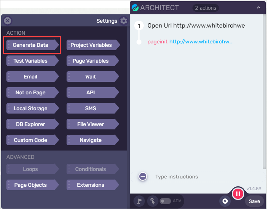Select Page Variables action
Image resolution: width=267 pixels, height=209 pixels.
(x=93, y=61)
